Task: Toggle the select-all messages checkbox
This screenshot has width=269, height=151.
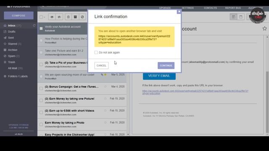Action: [41, 17]
